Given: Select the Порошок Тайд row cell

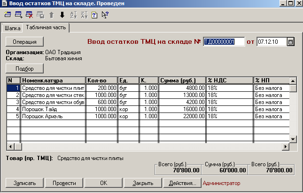Looking at the screenshot, I should pos(53,109).
